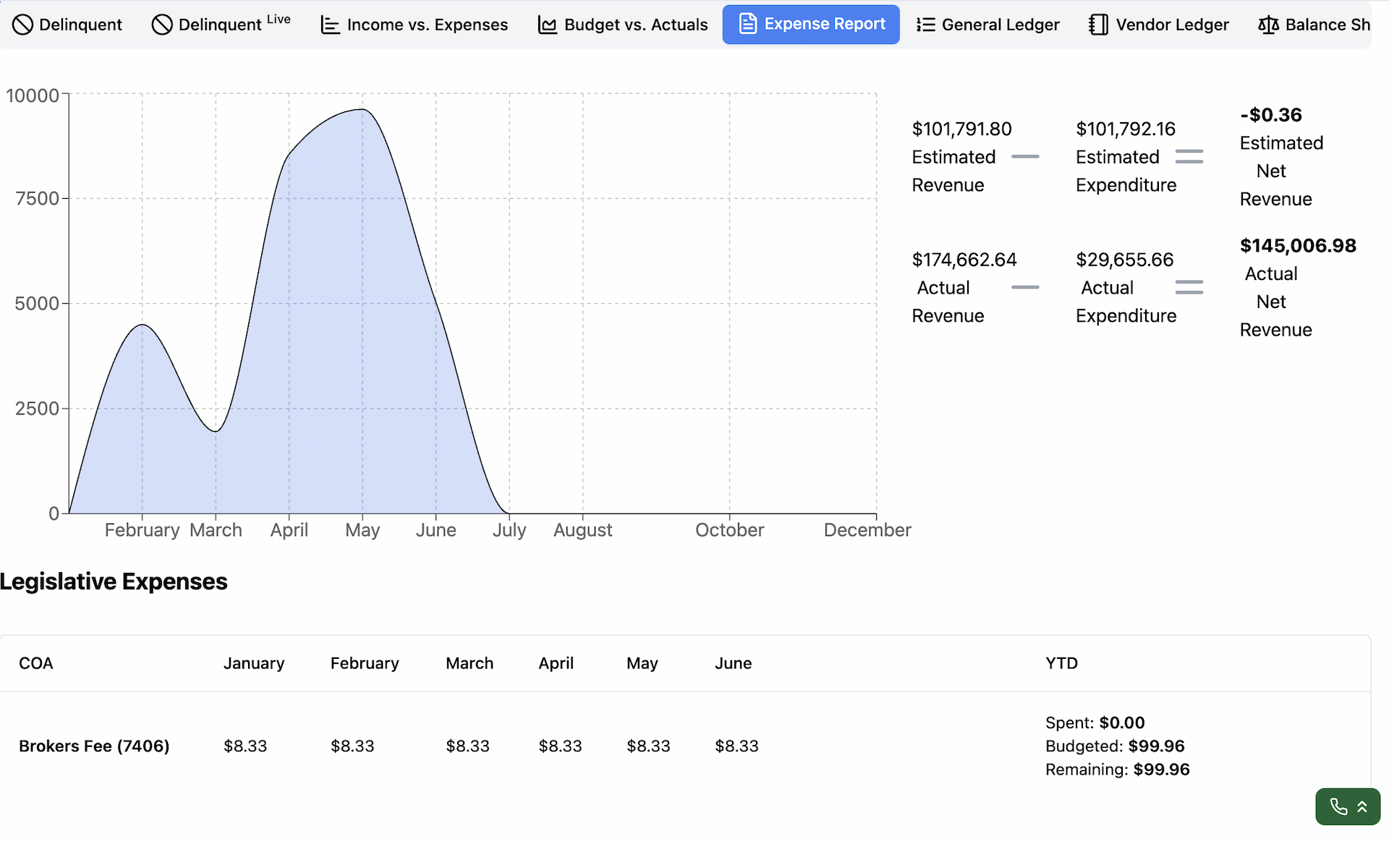The width and height of the screenshot is (1389, 844).
Task: Click the February axis label on chart
Action: click(142, 530)
